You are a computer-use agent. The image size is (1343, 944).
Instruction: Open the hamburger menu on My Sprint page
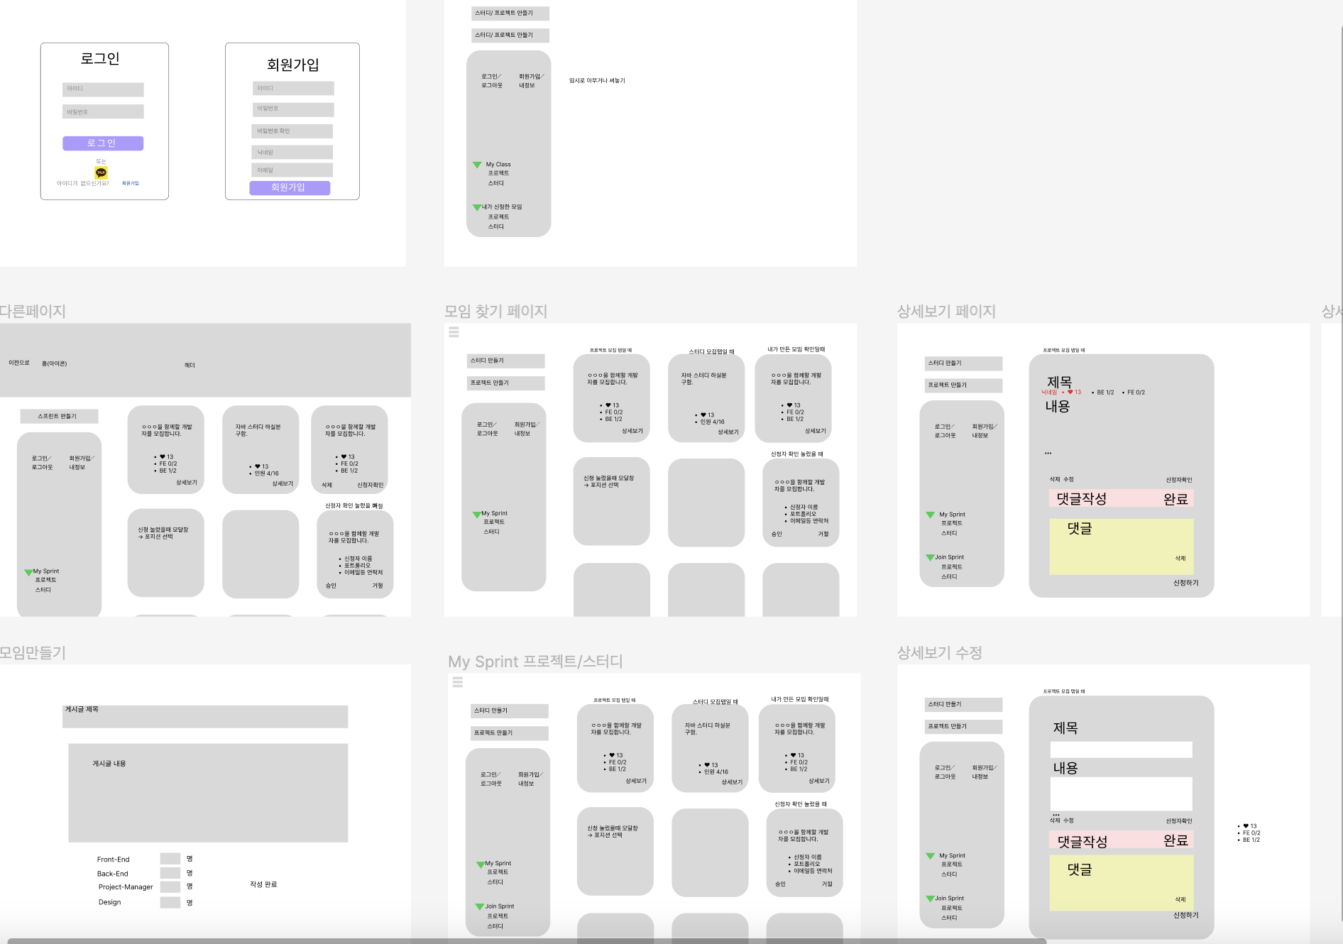pyautogui.click(x=459, y=682)
